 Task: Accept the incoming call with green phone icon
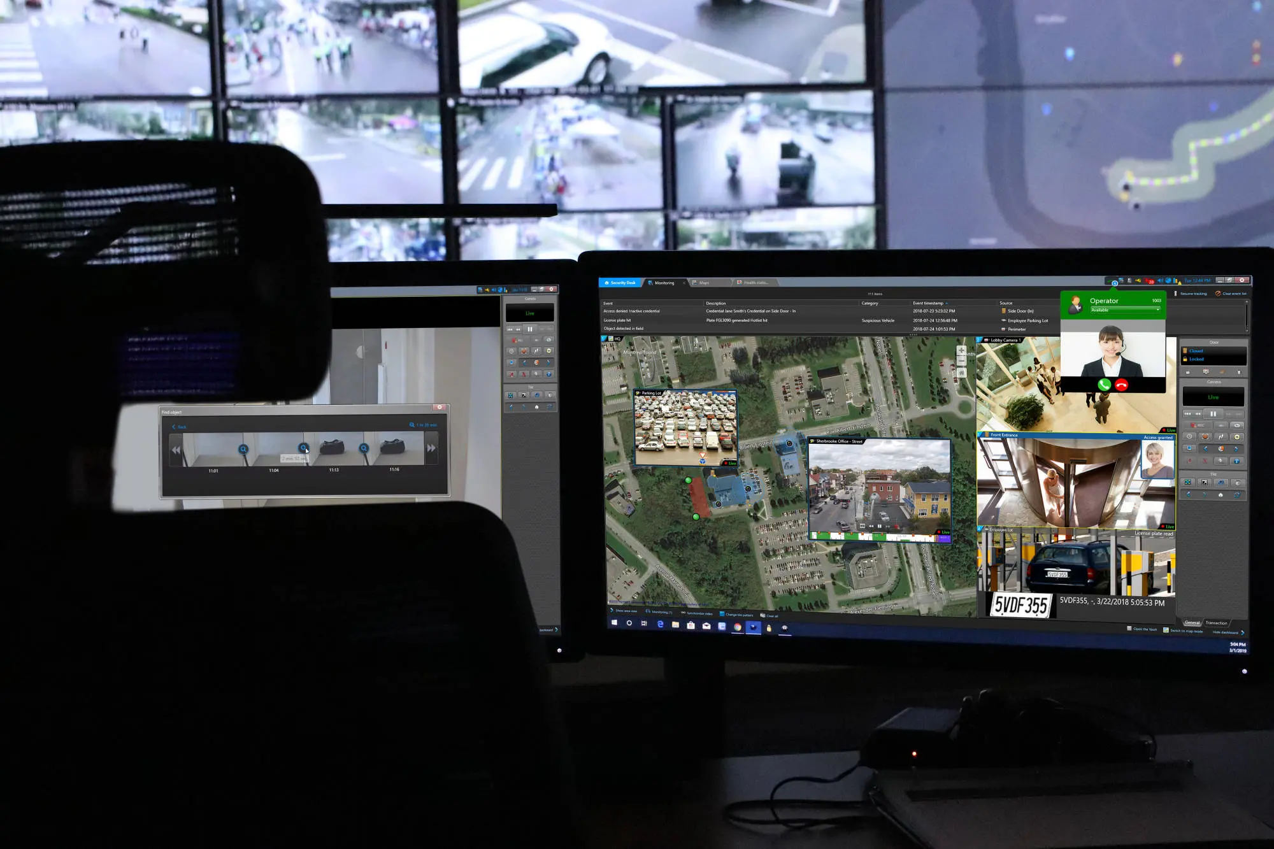[1104, 385]
